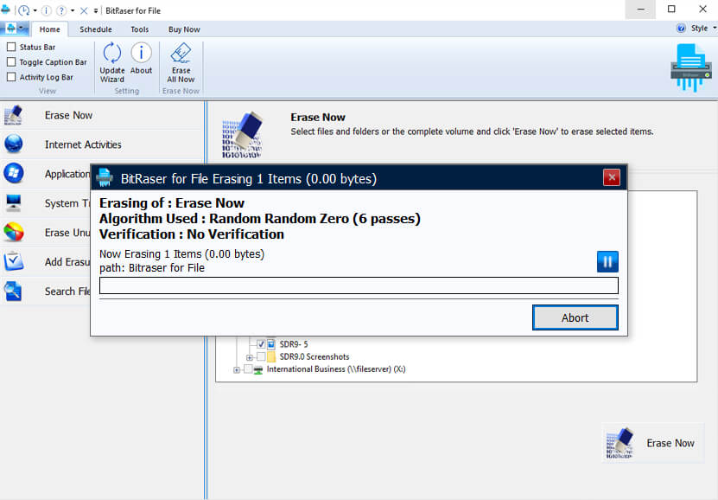Open the scheduler clock icon in quick access
The image size is (718, 500).
point(24,10)
